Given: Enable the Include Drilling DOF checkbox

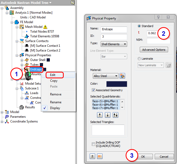Looking at the screenshot, I should coord(93,144).
